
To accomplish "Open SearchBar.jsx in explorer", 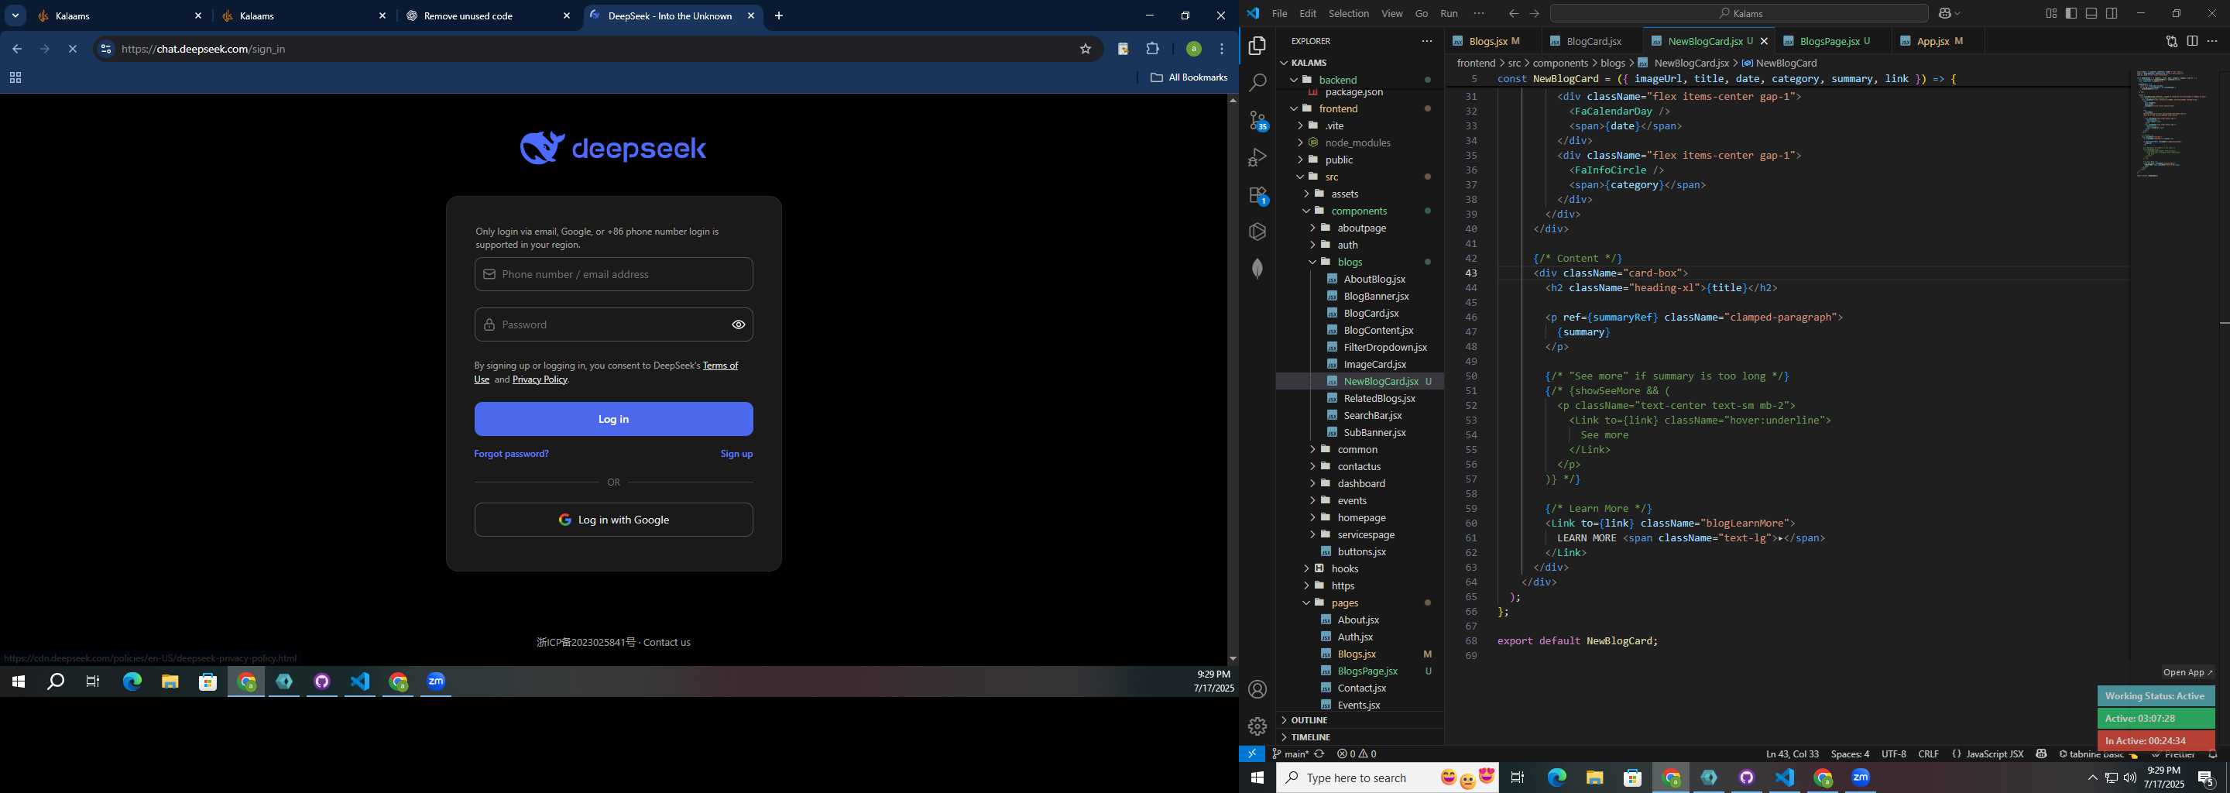I will coord(1372,416).
